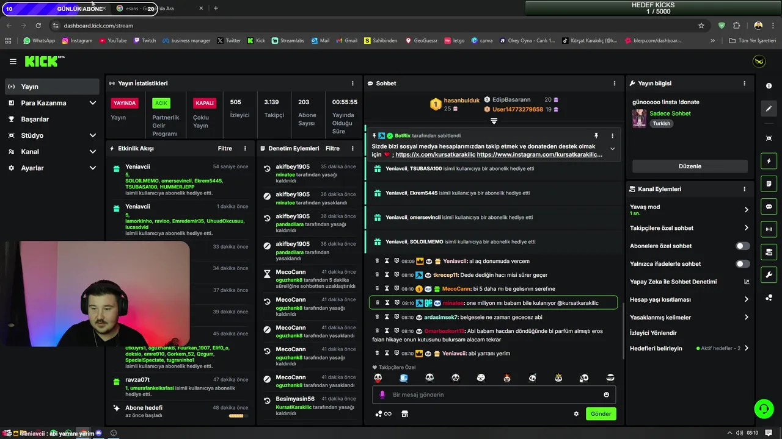Bookmark this page with the star icon
This screenshot has width=782, height=439.
pyautogui.click(x=701, y=26)
